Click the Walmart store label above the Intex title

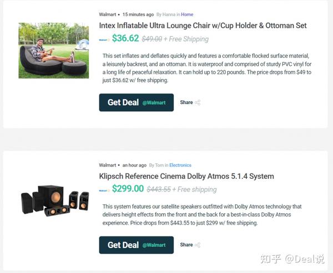click(108, 14)
